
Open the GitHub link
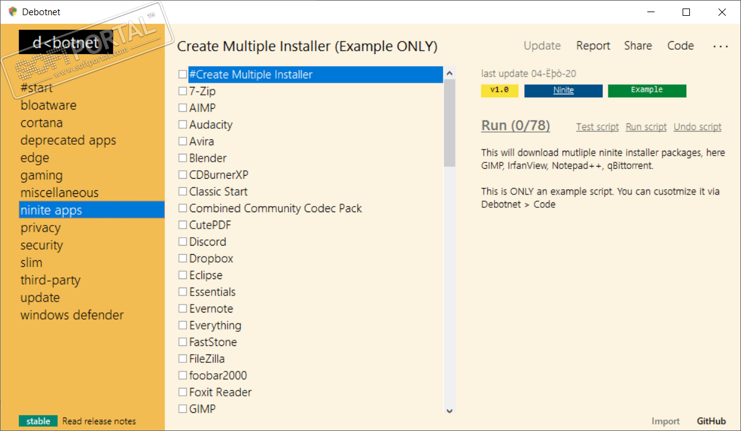pos(711,421)
